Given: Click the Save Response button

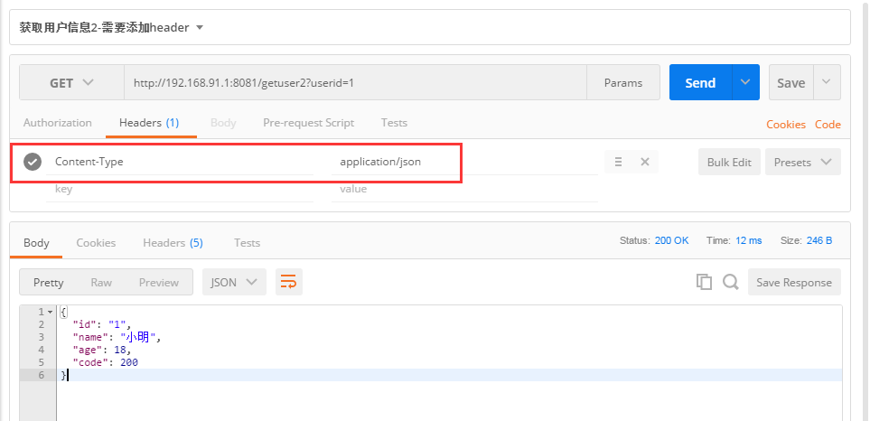Looking at the screenshot, I should click(x=794, y=282).
